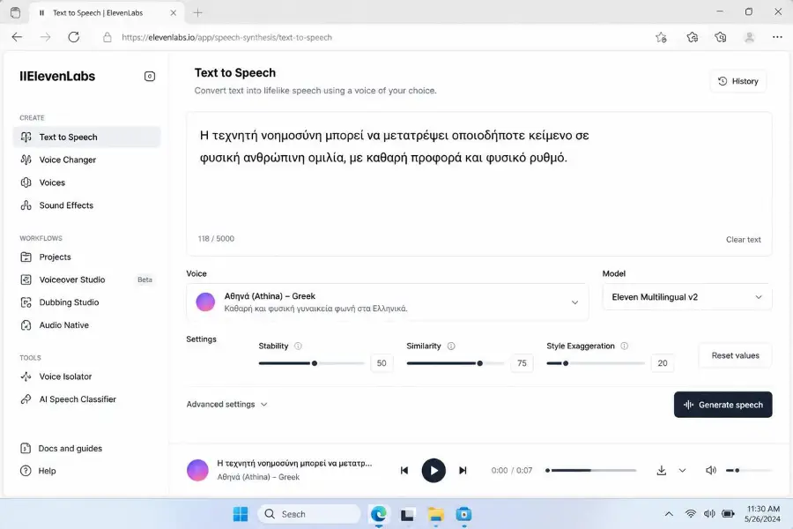Click the Stability info icon
Image resolution: width=793 pixels, height=529 pixels.
[298, 346]
